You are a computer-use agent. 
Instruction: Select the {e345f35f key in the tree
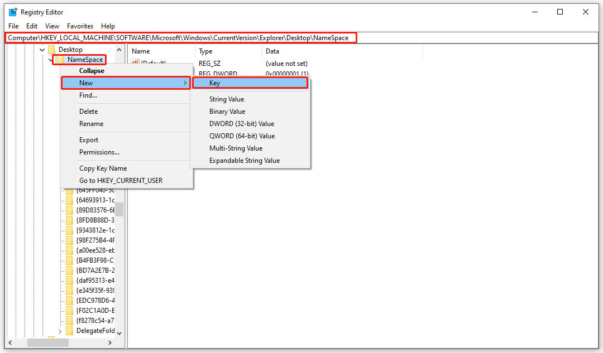pos(95,291)
